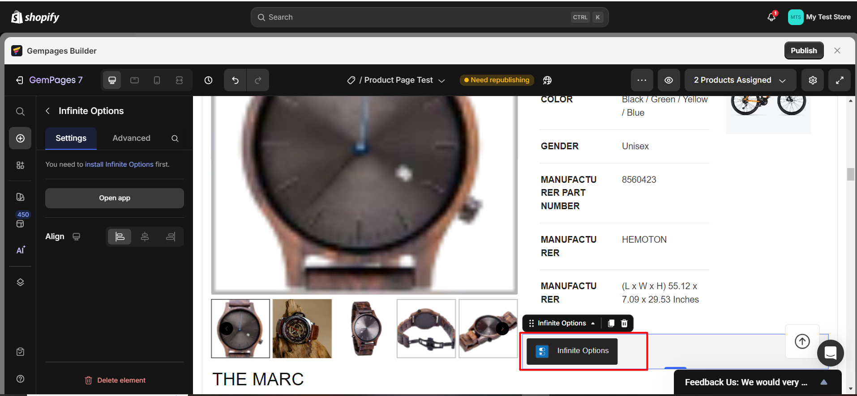Set alignment to center
The height and width of the screenshot is (396, 857).
click(145, 237)
